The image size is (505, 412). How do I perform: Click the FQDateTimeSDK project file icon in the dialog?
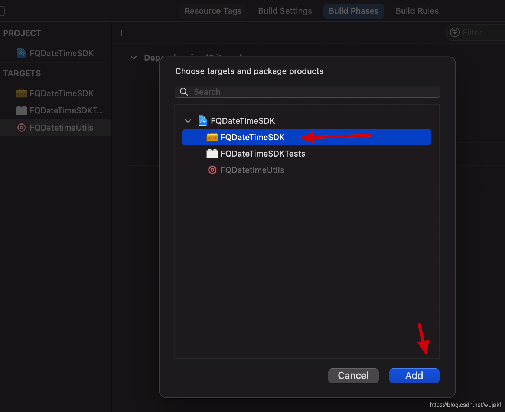(x=203, y=121)
